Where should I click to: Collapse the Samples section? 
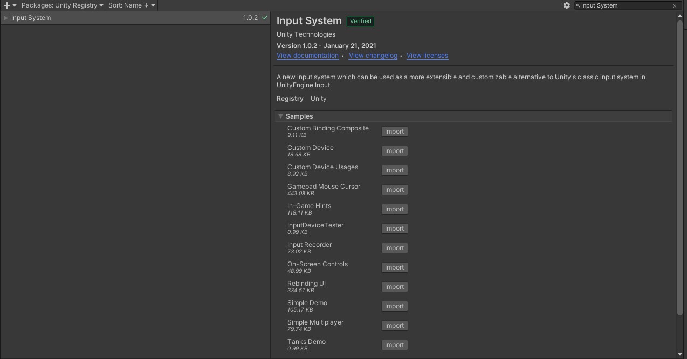point(280,116)
